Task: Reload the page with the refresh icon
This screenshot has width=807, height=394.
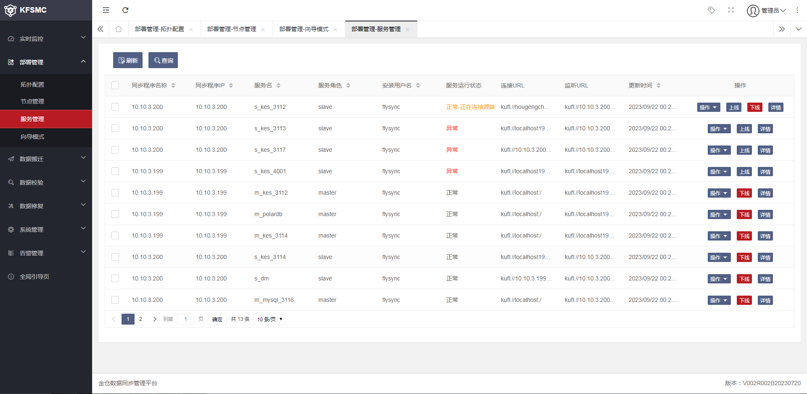Action: tap(125, 10)
